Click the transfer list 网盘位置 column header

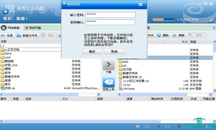click(x=209, y=99)
